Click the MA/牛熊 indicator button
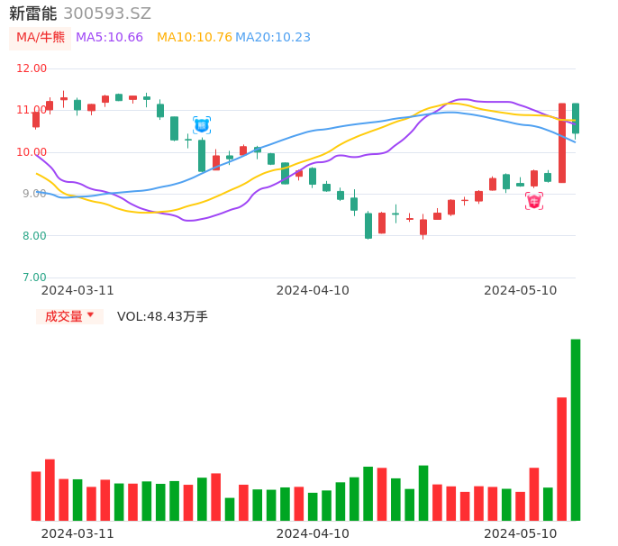 40,38
